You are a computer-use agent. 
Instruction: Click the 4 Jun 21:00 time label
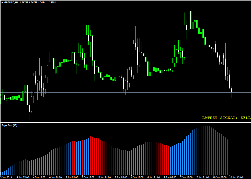[x=56, y=177]
